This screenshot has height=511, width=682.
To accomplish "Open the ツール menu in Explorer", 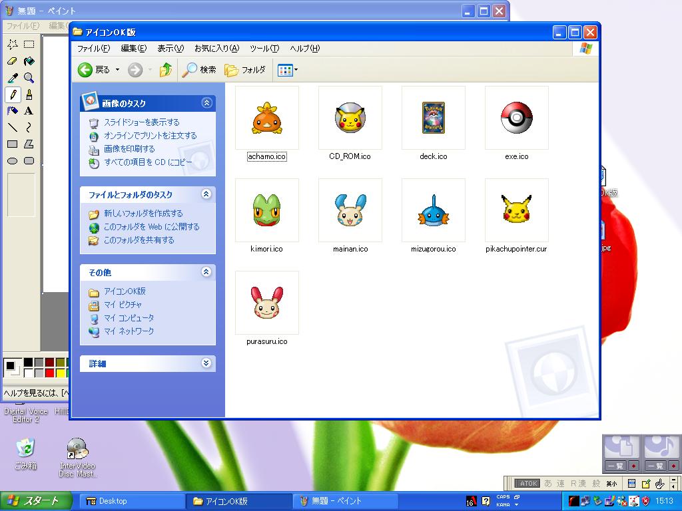I will coord(264,48).
